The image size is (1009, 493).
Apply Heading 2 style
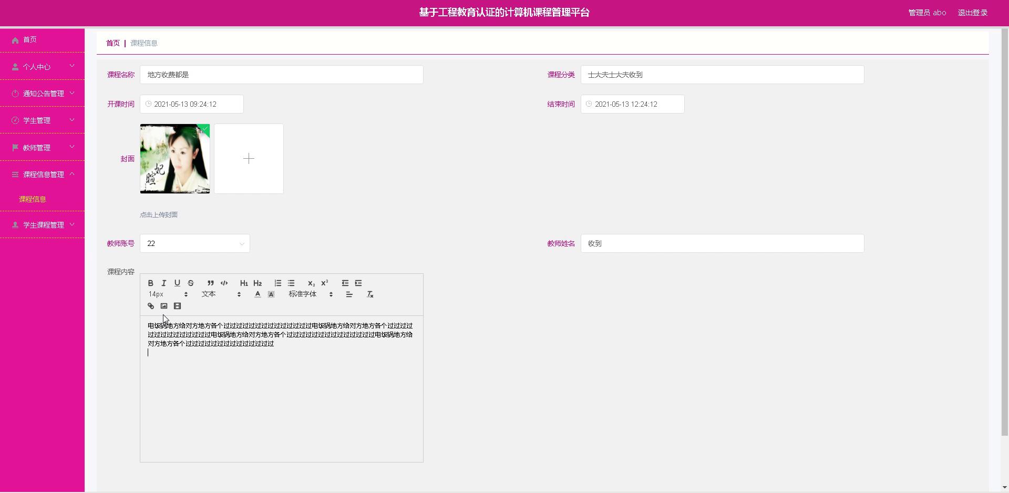point(258,283)
